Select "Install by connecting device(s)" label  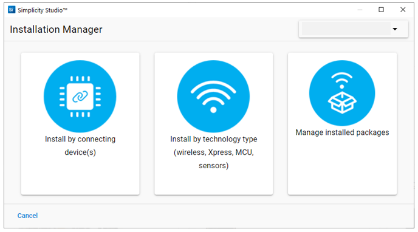[80, 146]
